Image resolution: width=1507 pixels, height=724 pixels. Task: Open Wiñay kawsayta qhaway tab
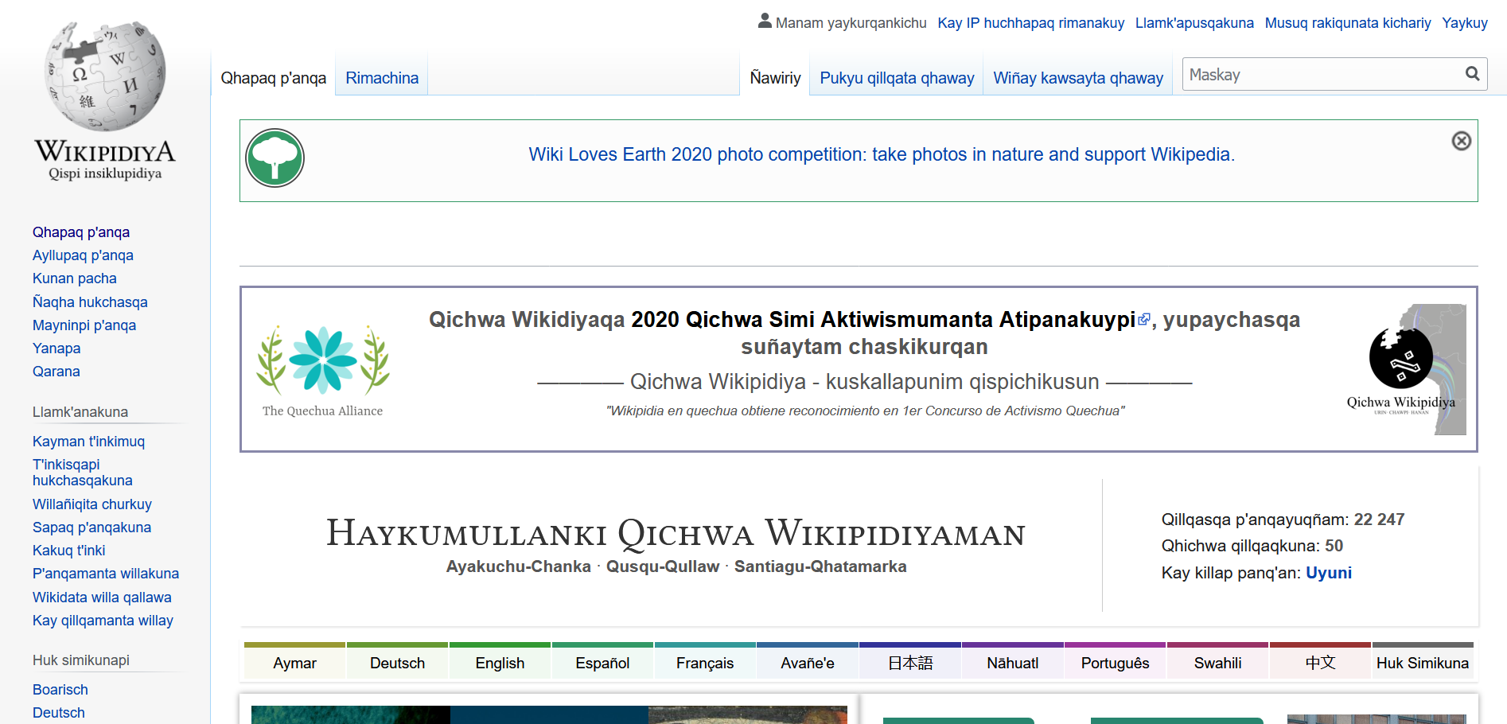[1078, 78]
